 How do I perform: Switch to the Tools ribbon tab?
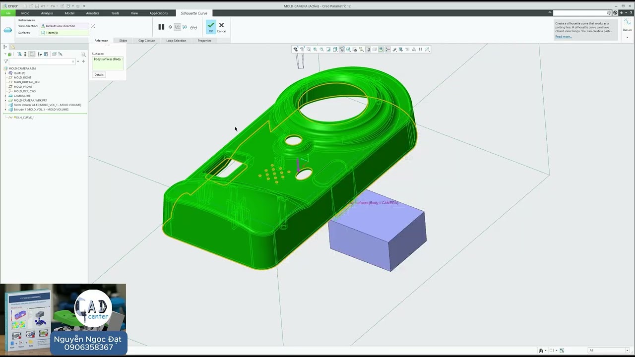115,13
